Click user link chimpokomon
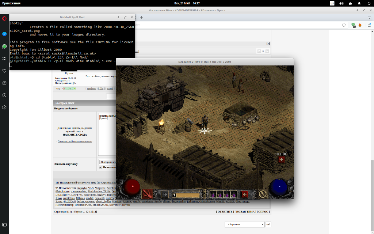This screenshot has width=374, height=234. pyautogui.click(x=207, y=201)
